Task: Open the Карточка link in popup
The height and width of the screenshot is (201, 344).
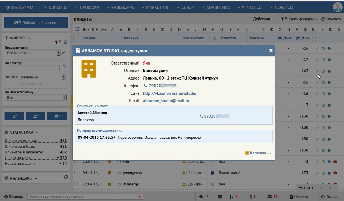Action: tap(258, 153)
